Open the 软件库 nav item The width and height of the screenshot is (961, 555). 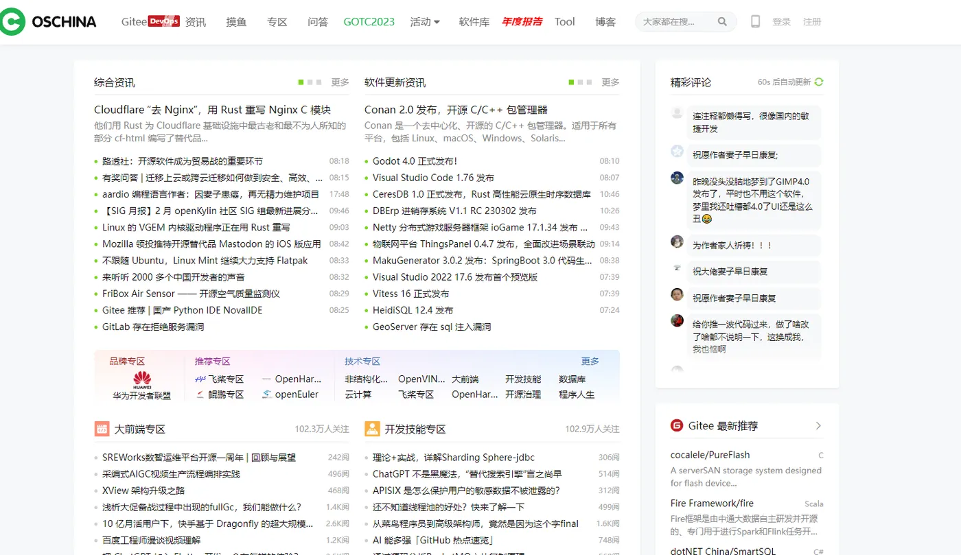tap(474, 22)
